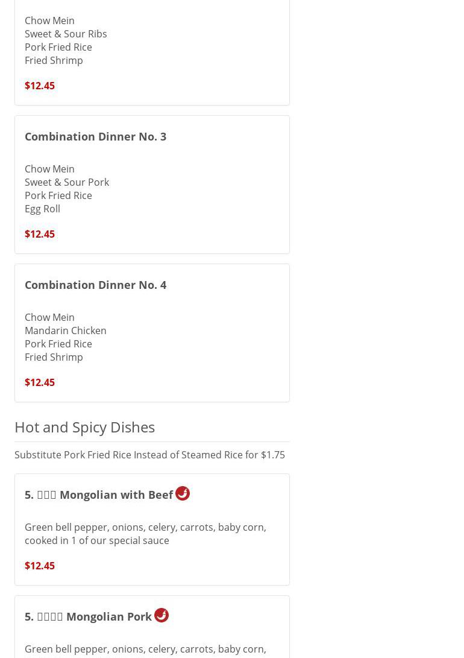Click the $12.45 price above Combination Dinner No. 3
This screenshot has height=658, width=464.
[x=40, y=86]
